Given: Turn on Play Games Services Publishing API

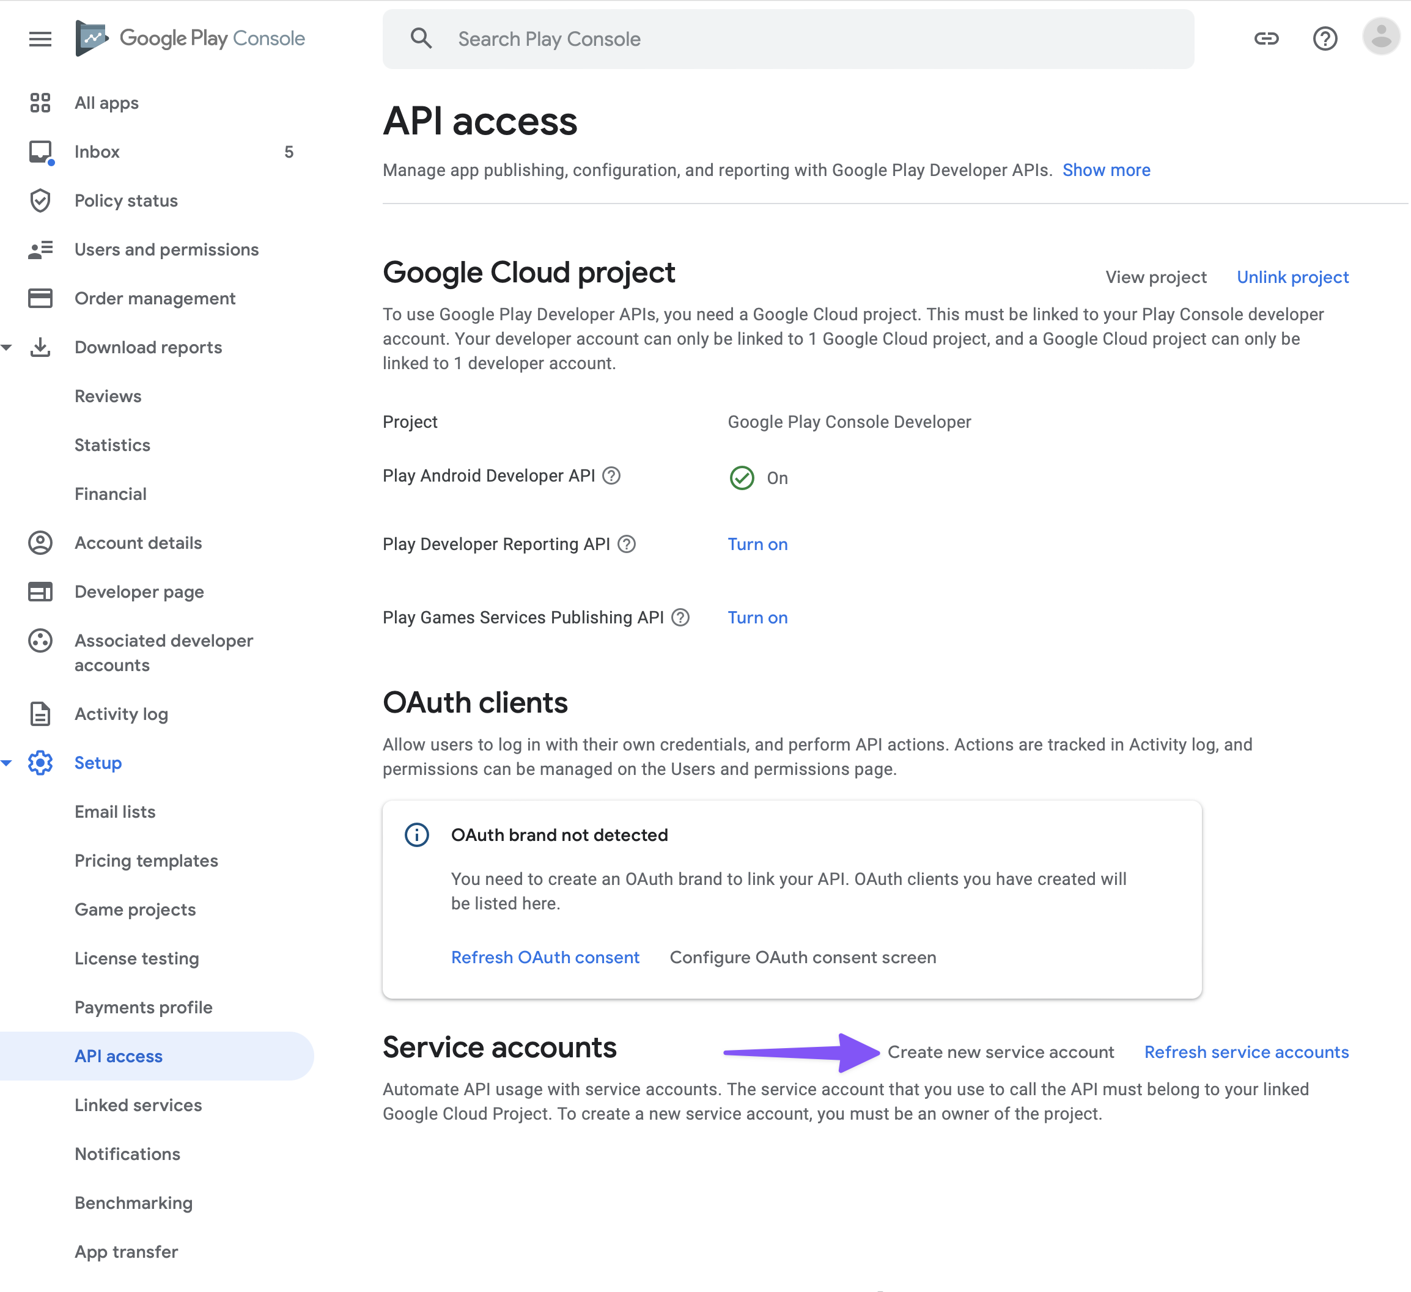Looking at the screenshot, I should (757, 618).
